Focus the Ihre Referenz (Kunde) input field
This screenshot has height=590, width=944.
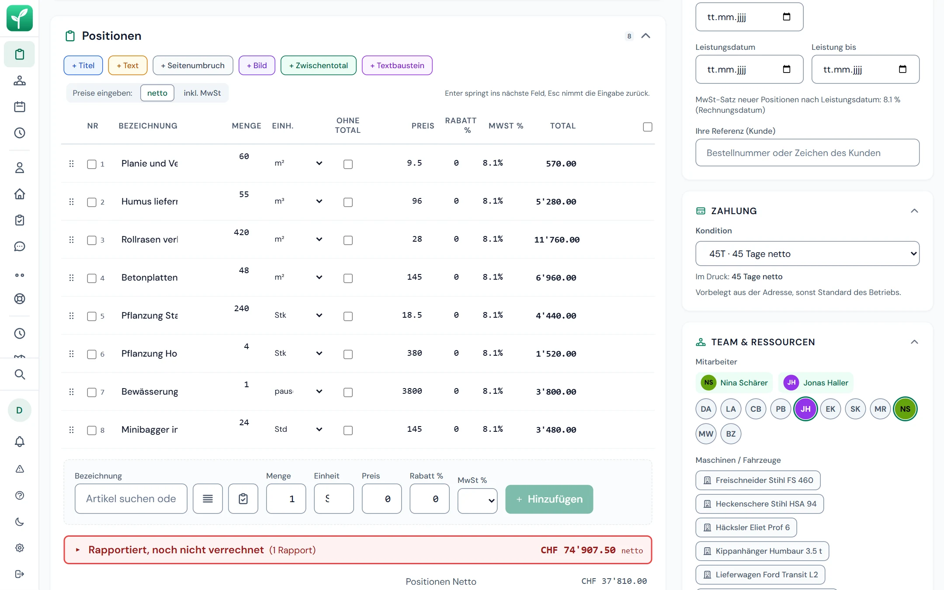click(x=807, y=153)
